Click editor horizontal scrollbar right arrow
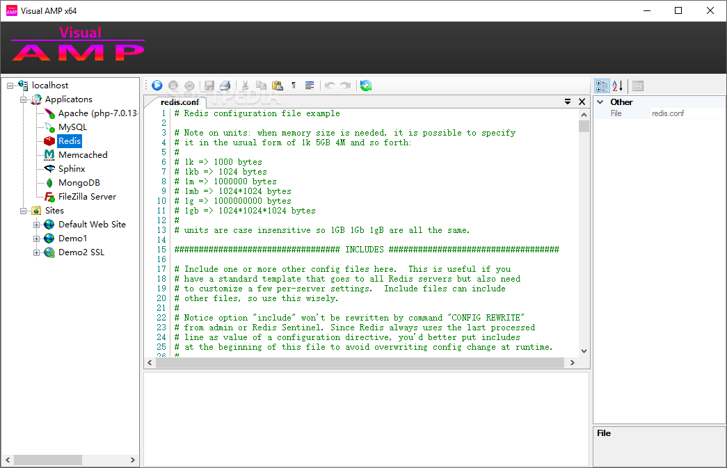The image size is (727, 468). (x=573, y=363)
